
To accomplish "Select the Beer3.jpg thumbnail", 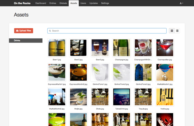I will [x=100, y=48].
